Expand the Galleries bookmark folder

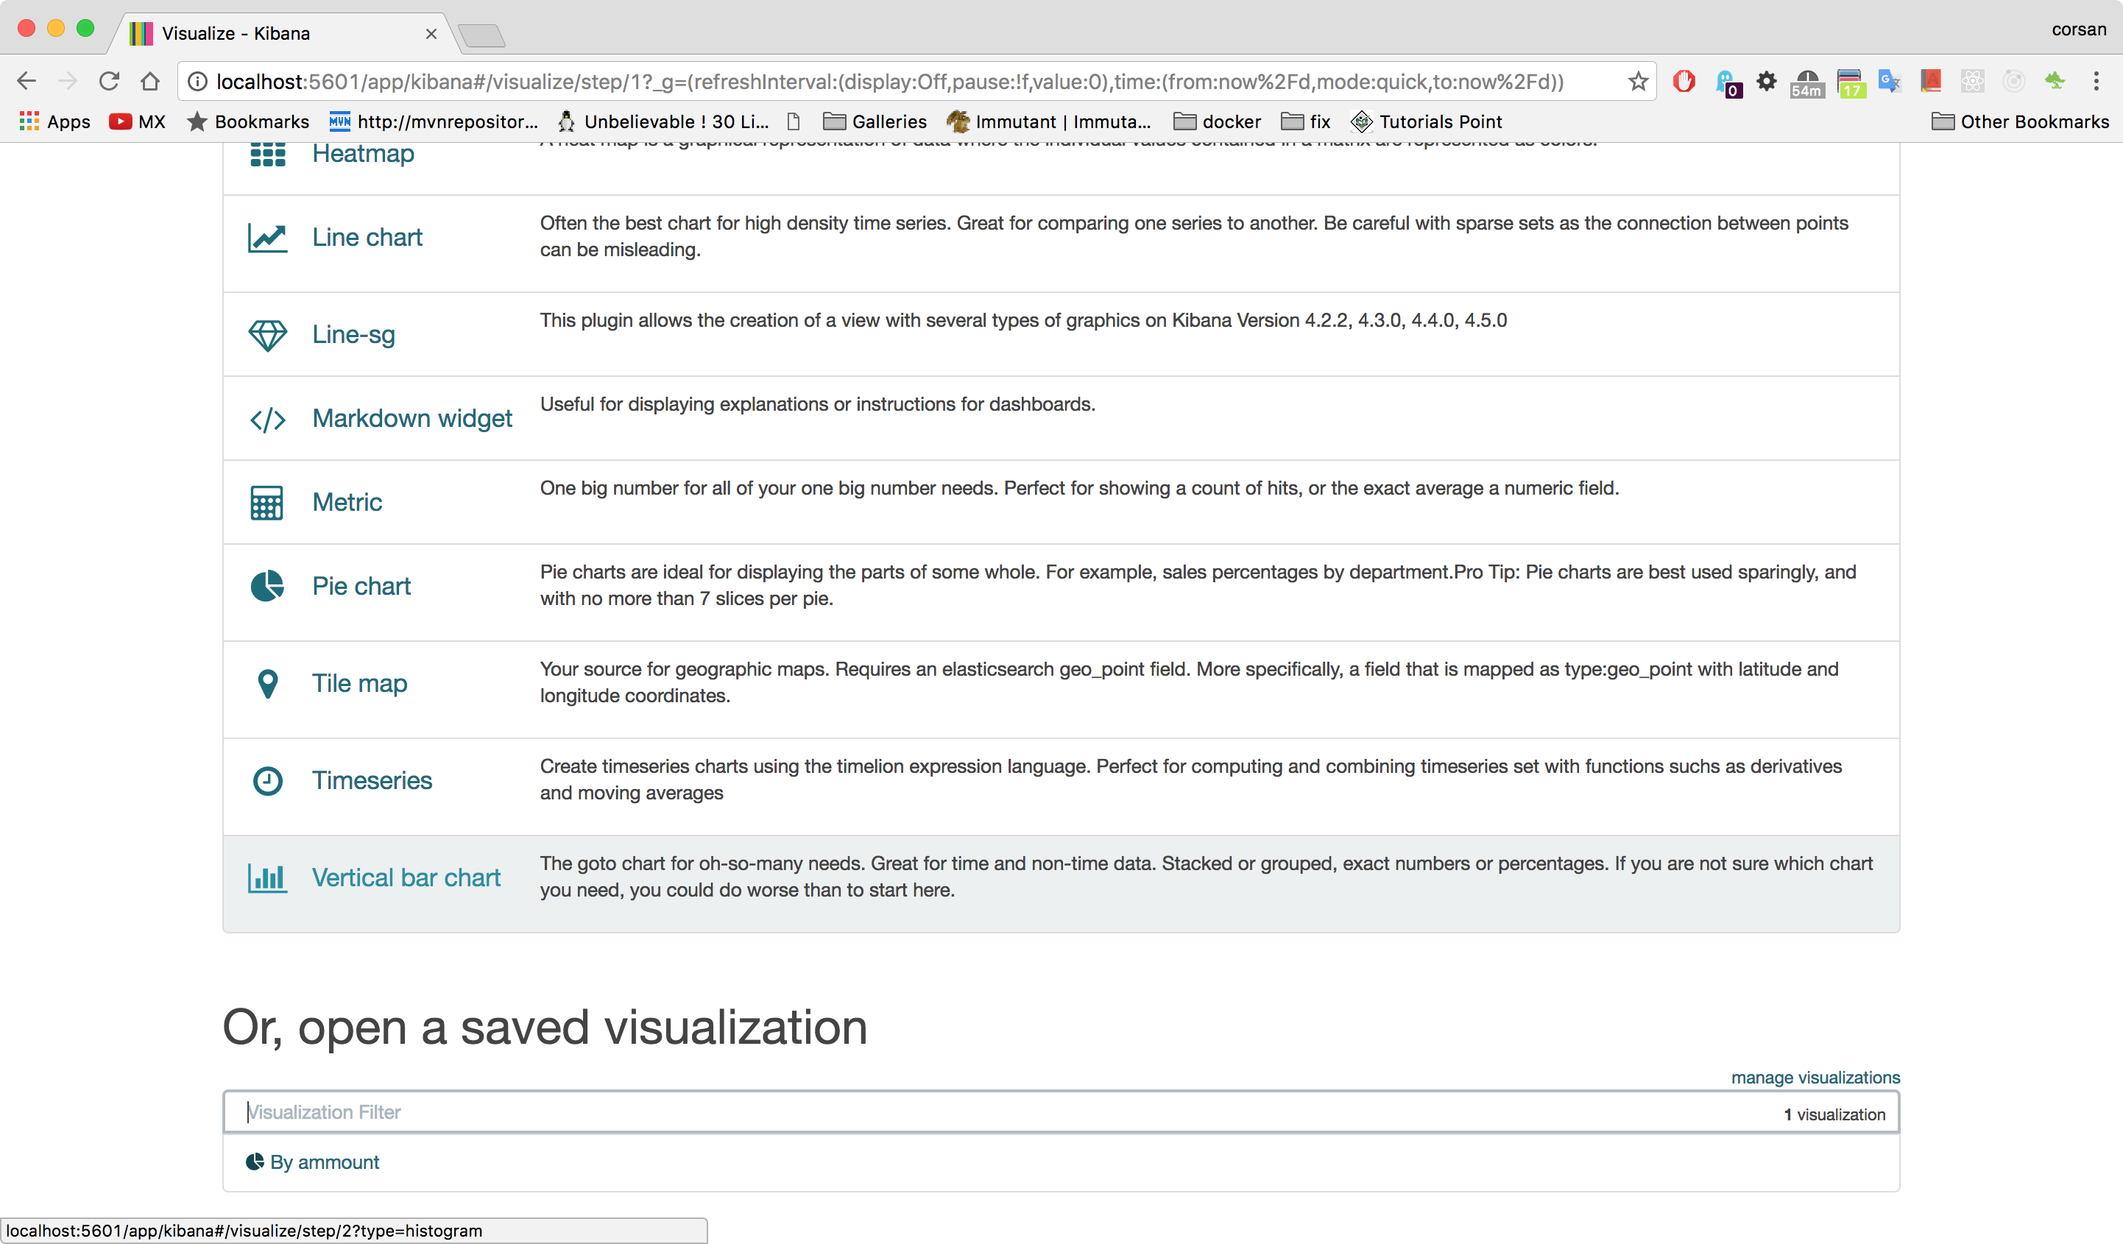(x=875, y=122)
